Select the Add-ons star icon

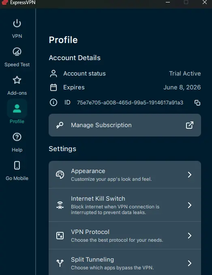coord(17,80)
